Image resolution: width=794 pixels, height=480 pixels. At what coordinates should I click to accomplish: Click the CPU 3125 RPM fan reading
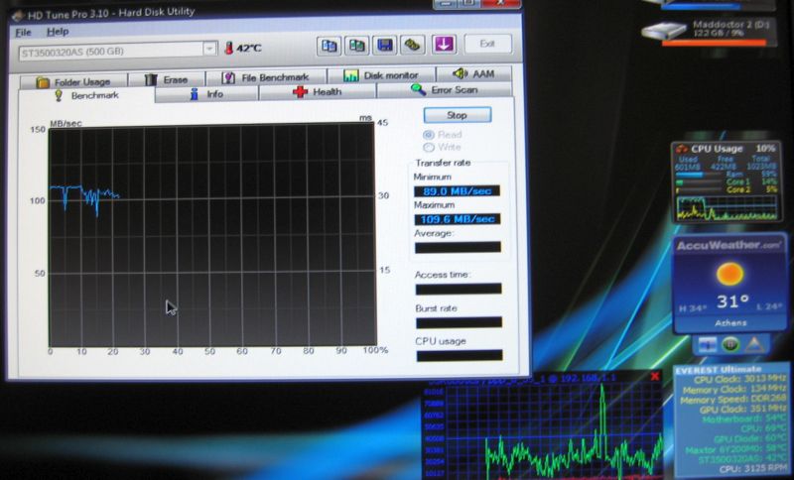point(752,470)
